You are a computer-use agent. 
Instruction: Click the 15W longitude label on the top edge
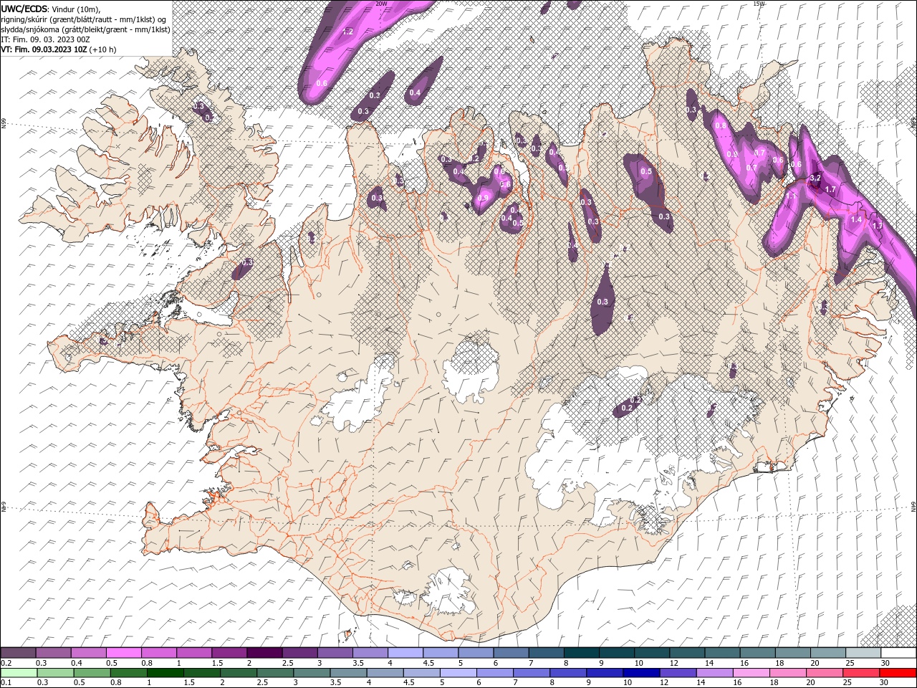tap(759, 4)
